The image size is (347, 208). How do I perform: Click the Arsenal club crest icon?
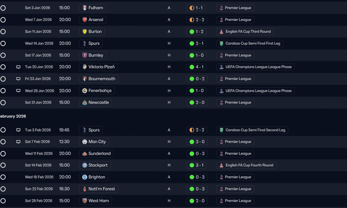point(85,20)
